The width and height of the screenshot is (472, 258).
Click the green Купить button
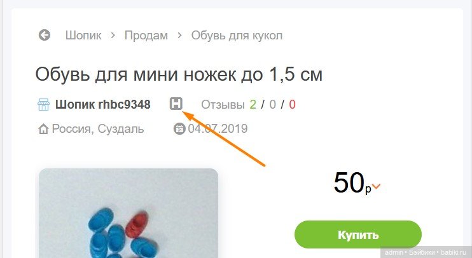tap(358, 234)
